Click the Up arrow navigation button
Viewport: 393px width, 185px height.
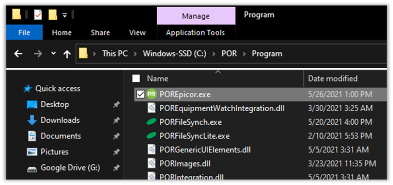[x=67, y=54]
